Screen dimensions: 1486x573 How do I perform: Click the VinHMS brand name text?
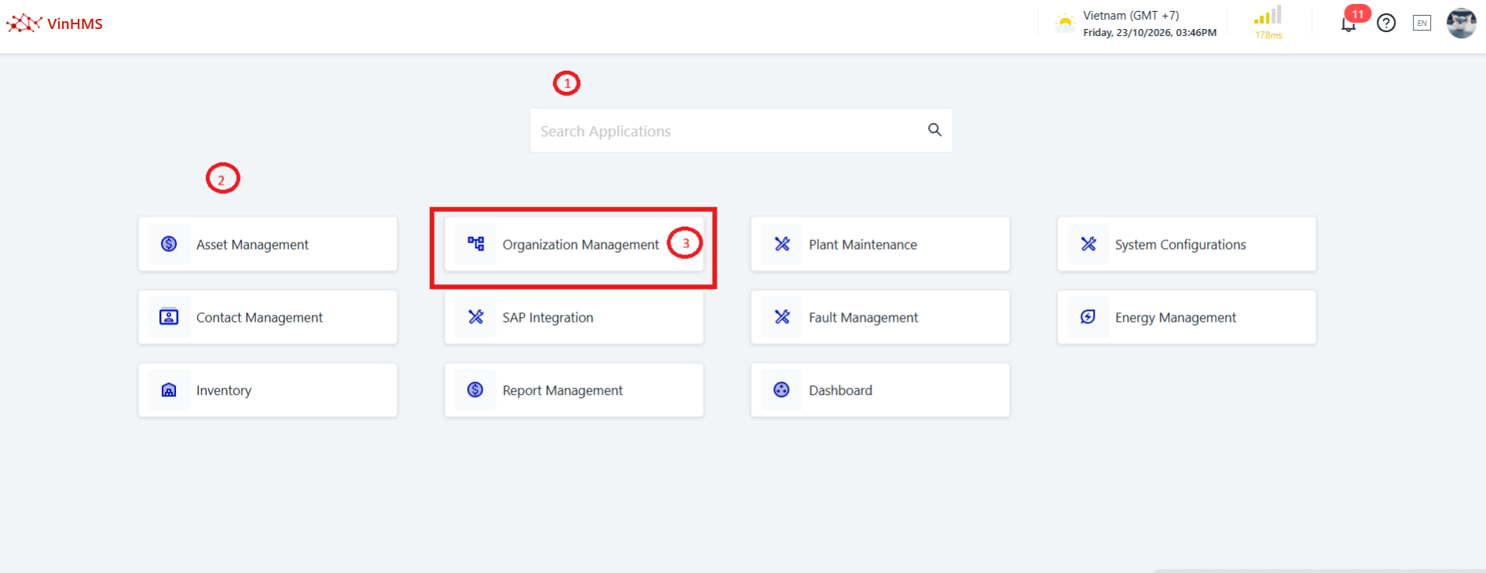point(75,24)
